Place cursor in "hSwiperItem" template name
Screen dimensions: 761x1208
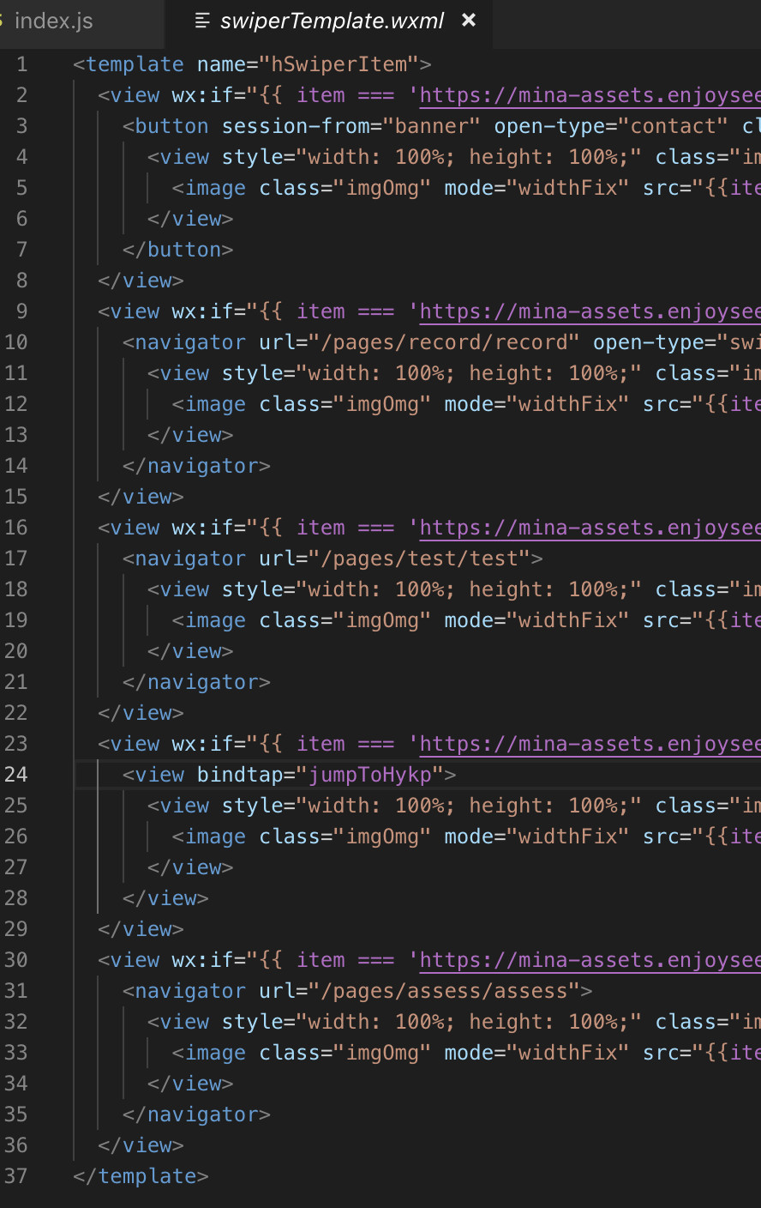[339, 64]
